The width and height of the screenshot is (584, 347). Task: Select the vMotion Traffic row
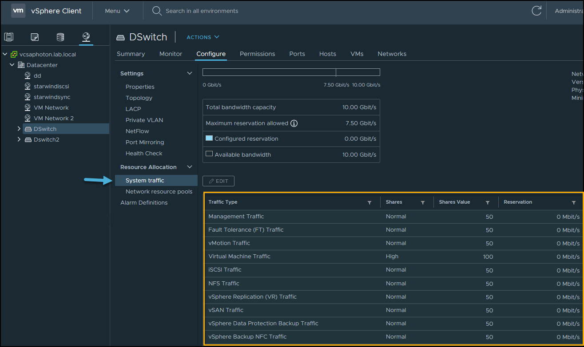pyautogui.click(x=393, y=243)
